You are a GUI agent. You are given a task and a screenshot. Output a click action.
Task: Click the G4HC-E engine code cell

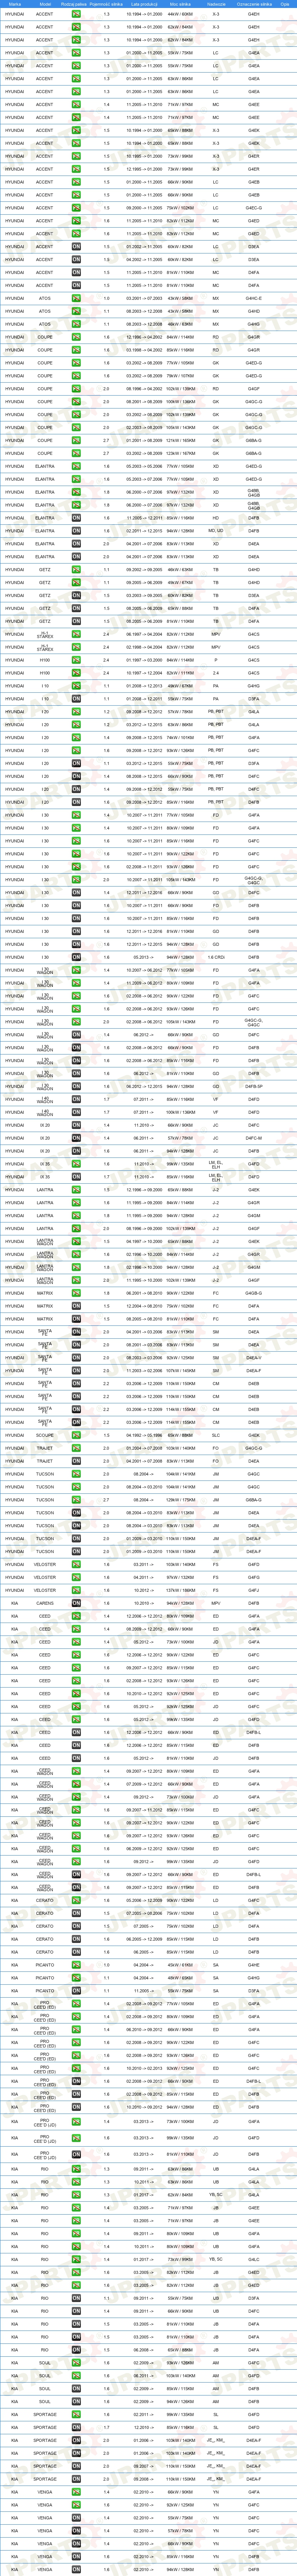(254, 298)
